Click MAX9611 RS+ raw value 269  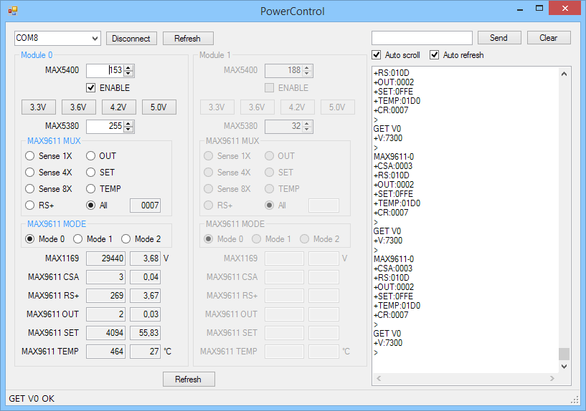pos(105,296)
